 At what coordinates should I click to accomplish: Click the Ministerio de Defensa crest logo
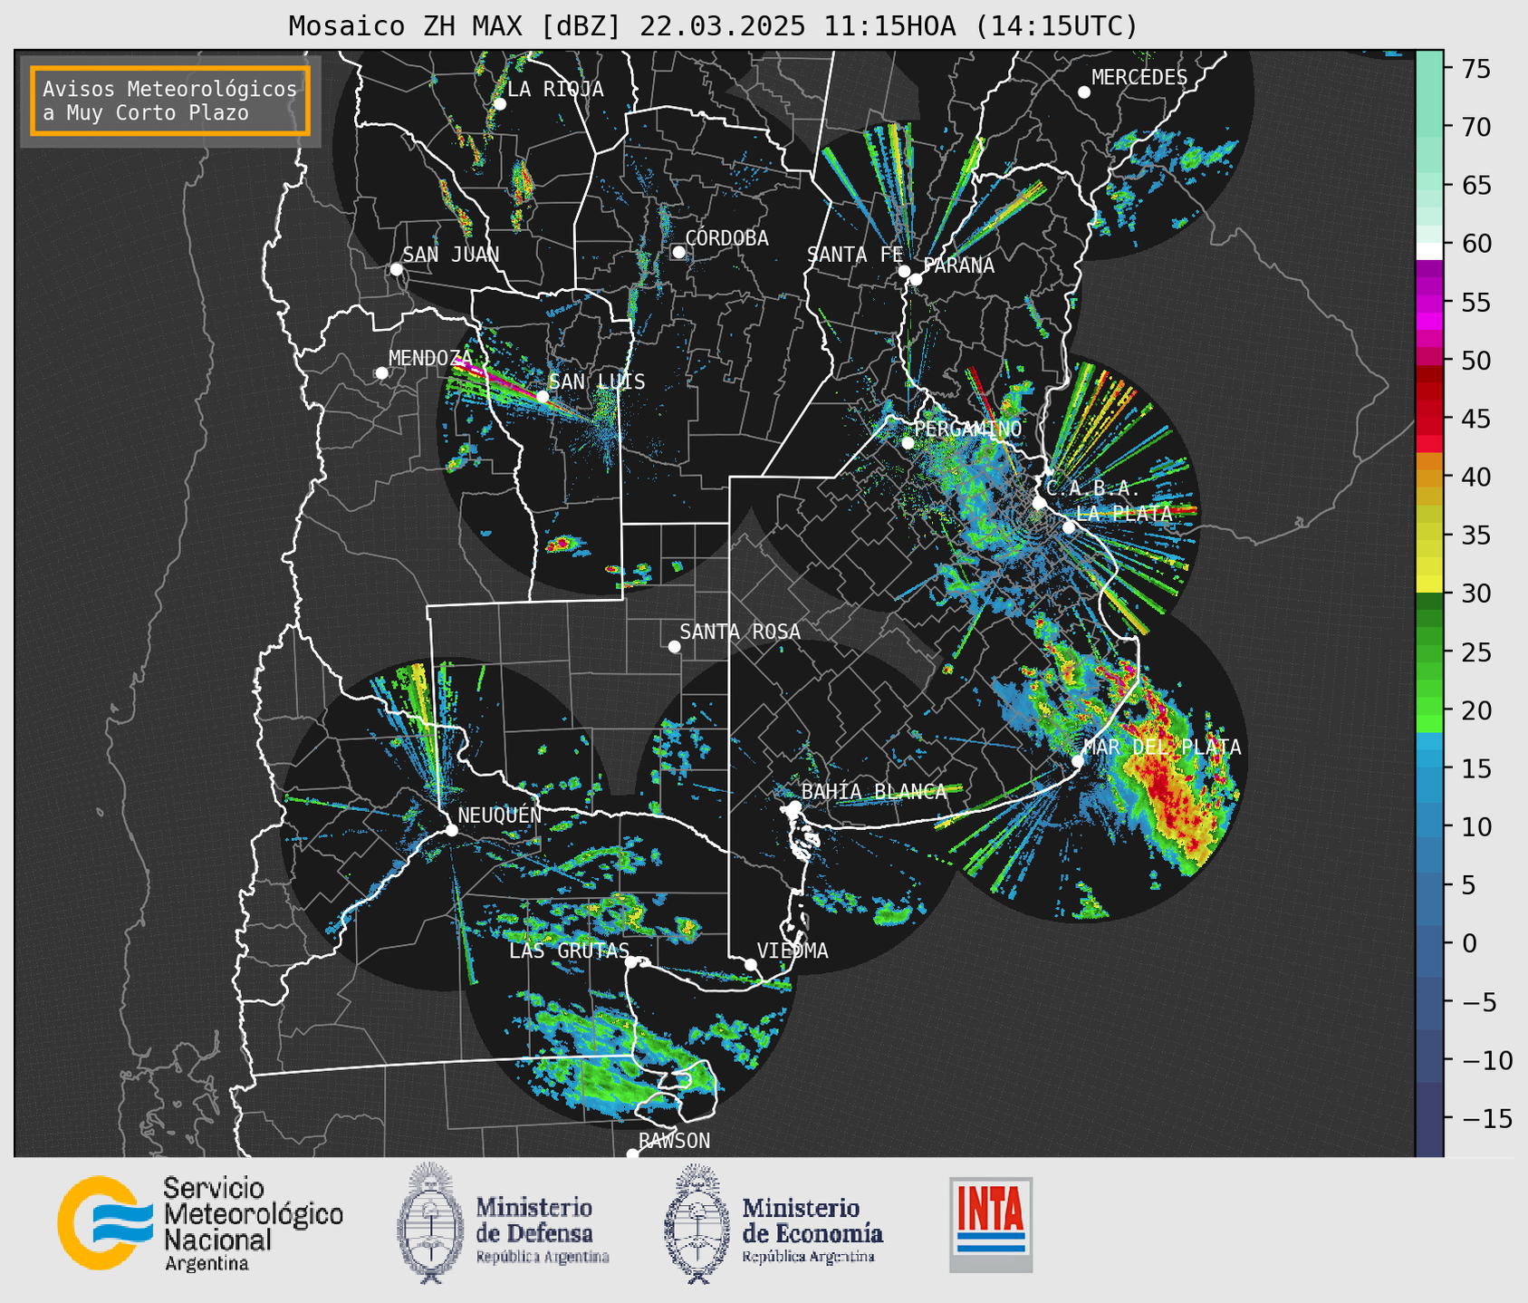(430, 1222)
